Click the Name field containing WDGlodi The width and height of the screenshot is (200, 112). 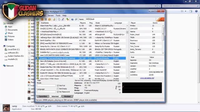[x=98, y=19]
